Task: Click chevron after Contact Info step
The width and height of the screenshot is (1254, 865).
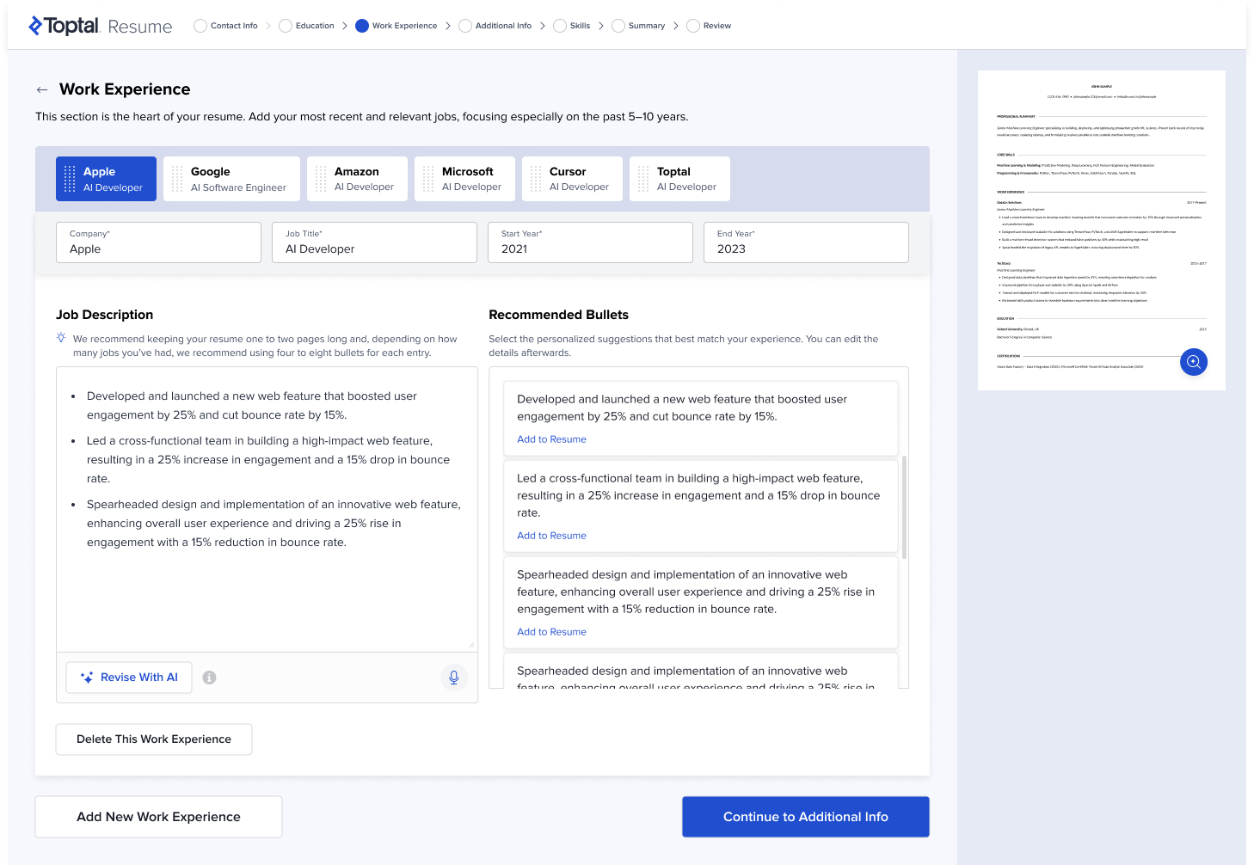Action: pyautogui.click(x=268, y=26)
